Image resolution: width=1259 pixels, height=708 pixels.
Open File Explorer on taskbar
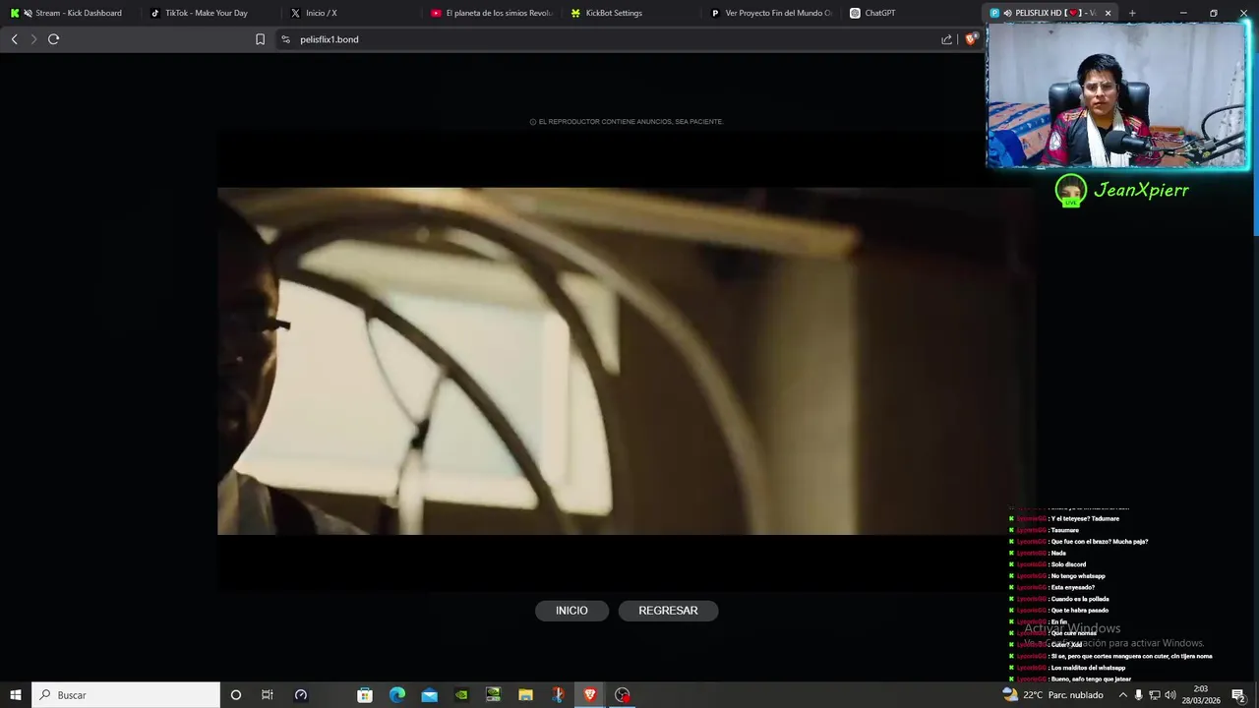click(x=525, y=695)
